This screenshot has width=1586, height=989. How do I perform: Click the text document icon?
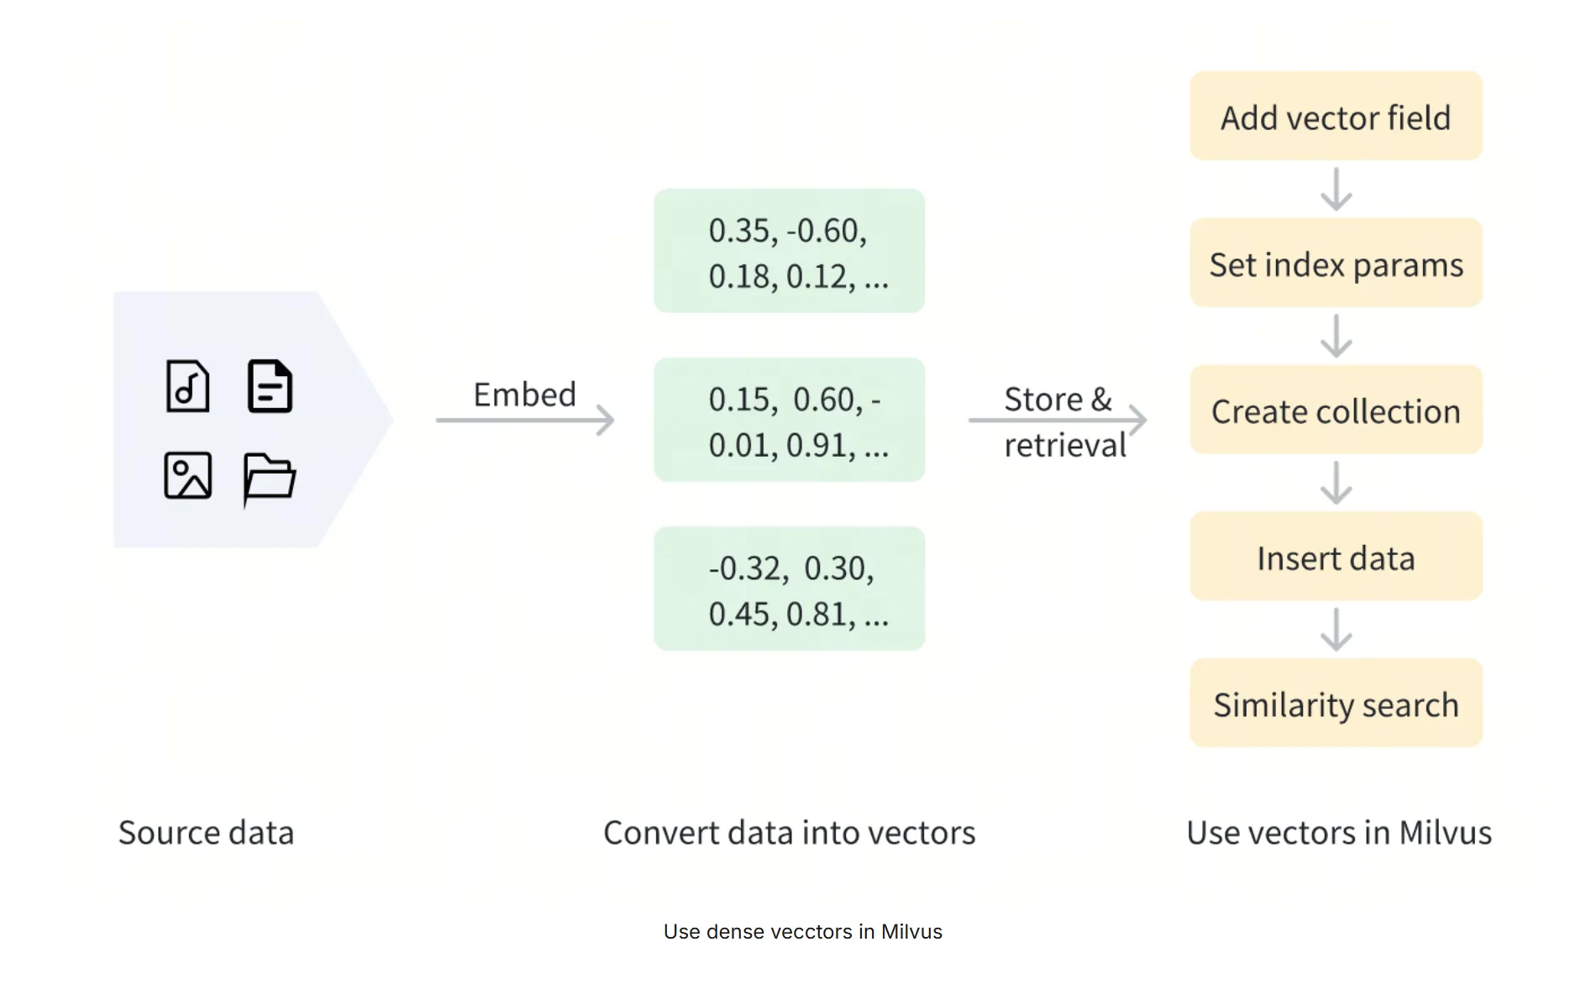point(270,386)
